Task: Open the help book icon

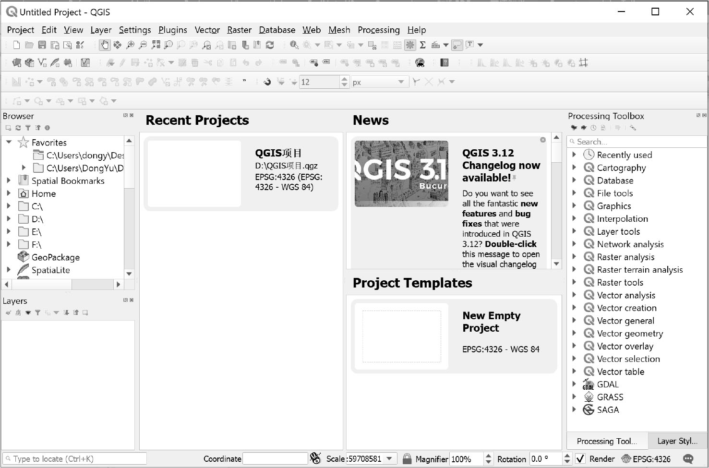Action: [x=445, y=63]
